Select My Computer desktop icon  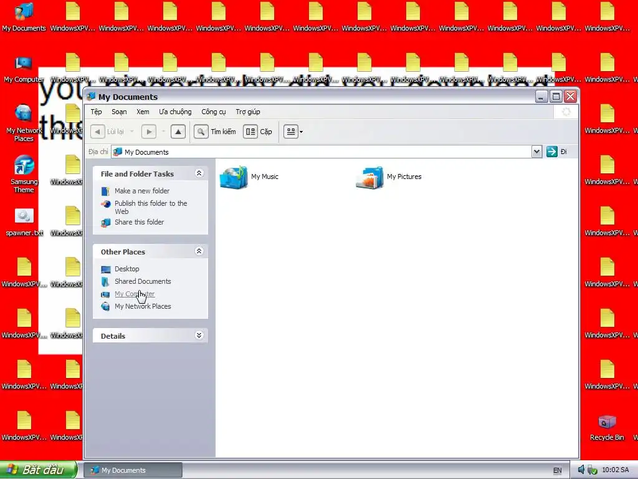(24, 69)
